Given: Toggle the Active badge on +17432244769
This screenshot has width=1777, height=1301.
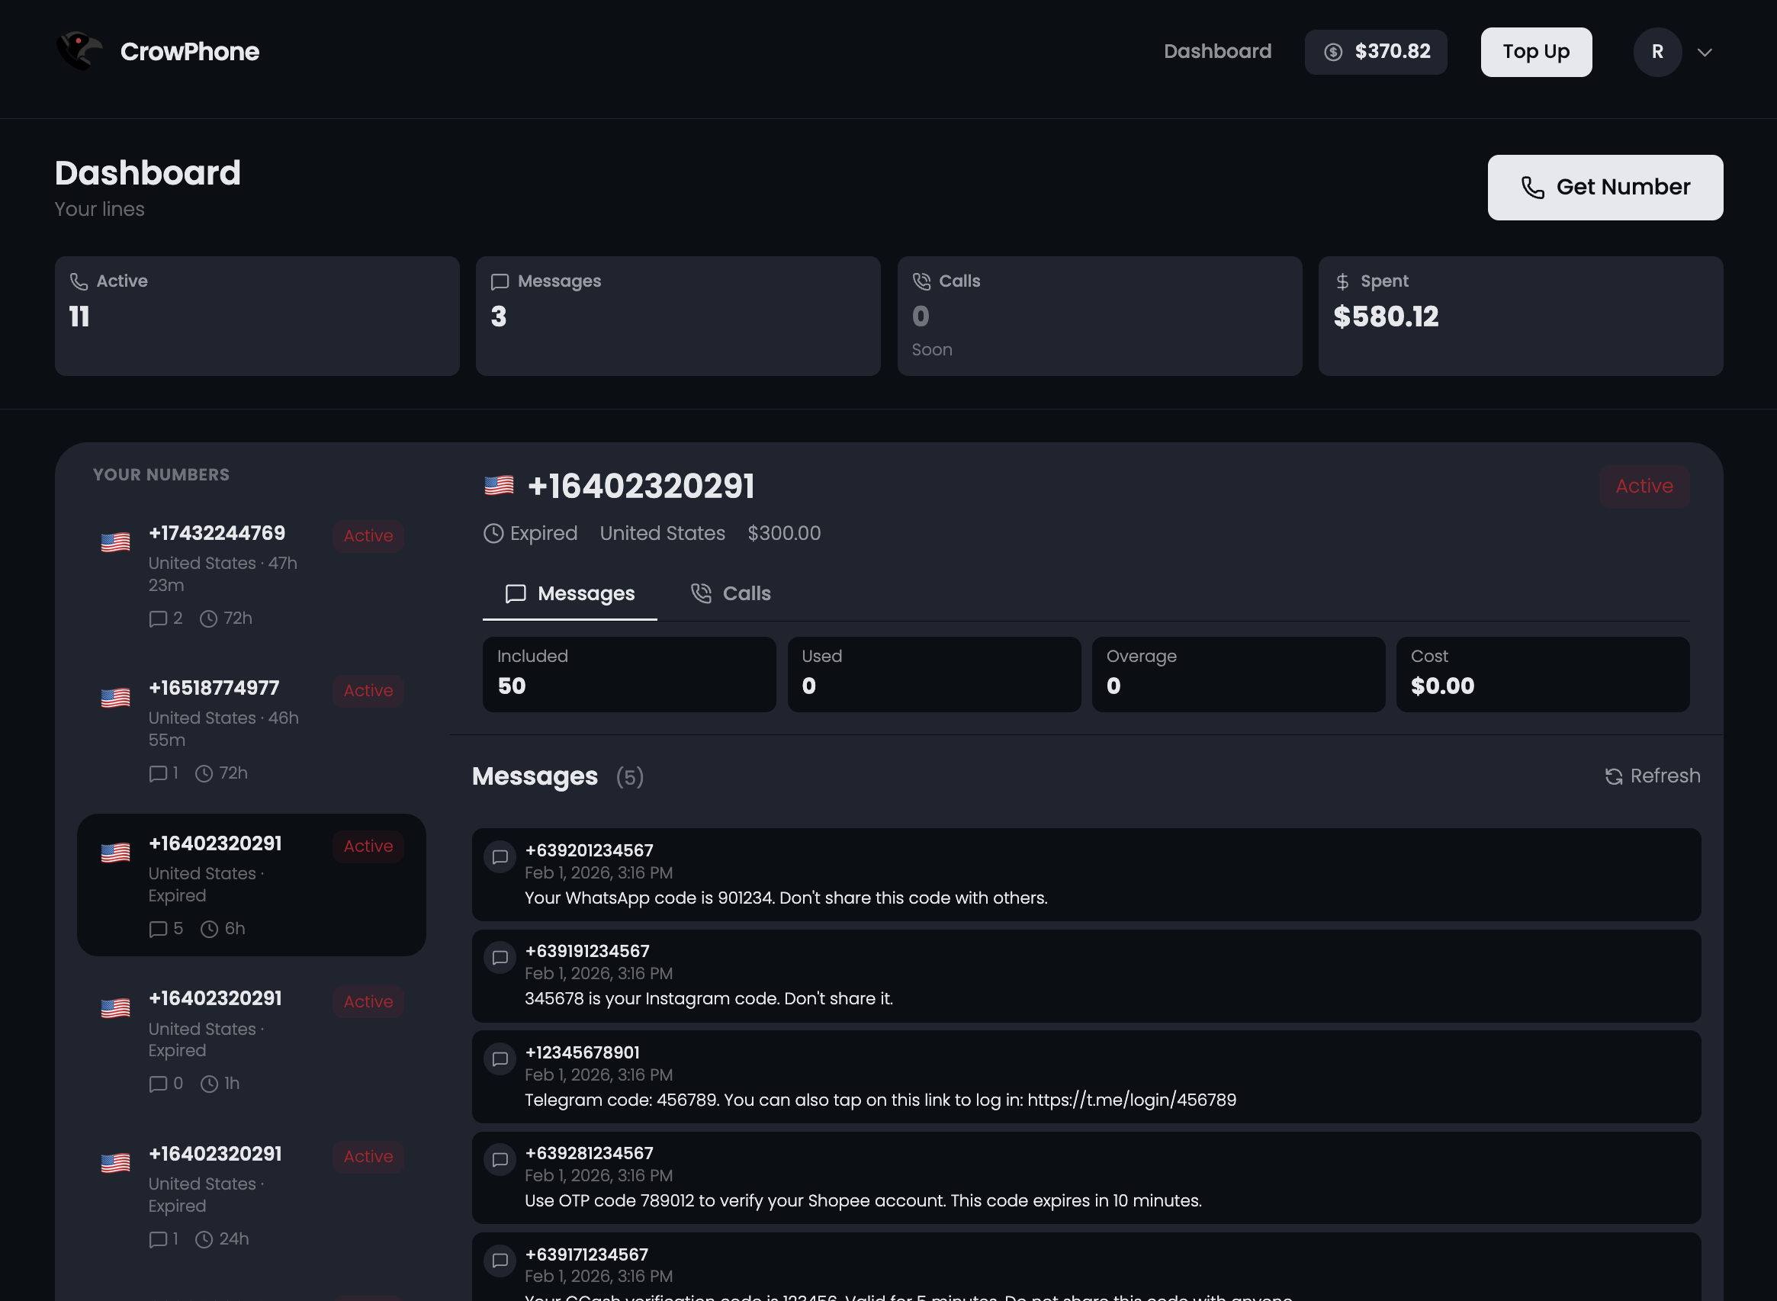Looking at the screenshot, I should click(x=368, y=535).
